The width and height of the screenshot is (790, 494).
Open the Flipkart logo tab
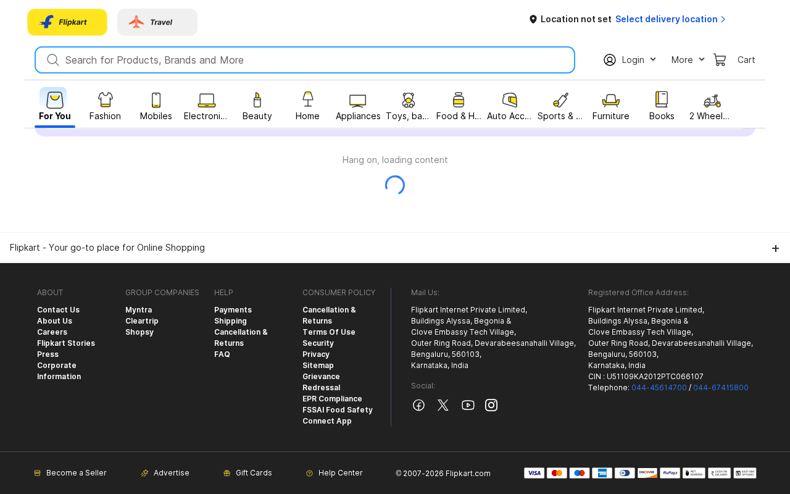coord(67,22)
